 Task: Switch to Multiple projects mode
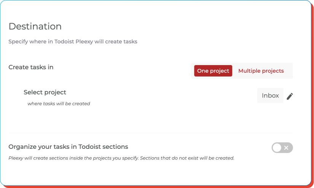pyautogui.click(x=261, y=71)
